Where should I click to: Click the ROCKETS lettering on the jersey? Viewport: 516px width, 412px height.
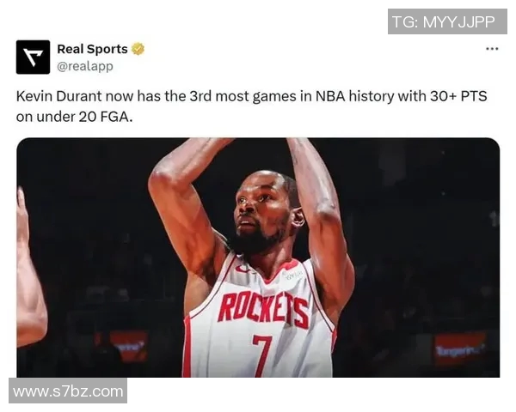coord(263,310)
